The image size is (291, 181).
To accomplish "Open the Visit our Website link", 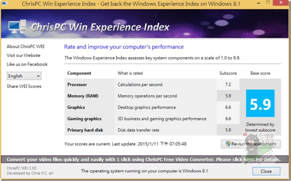I will [x=24, y=55].
